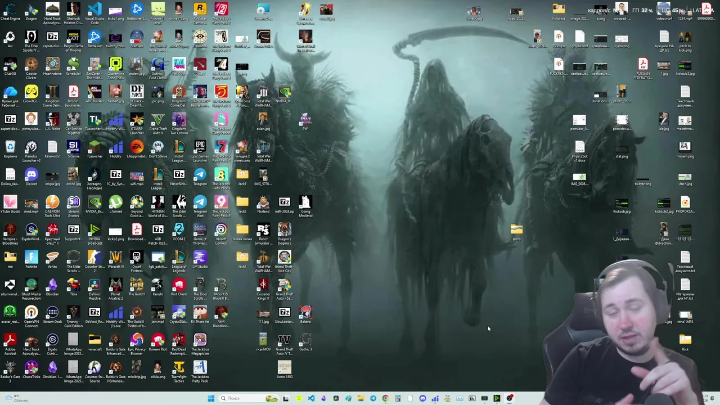Open Calculator from the taskbar
The height and width of the screenshot is (405, 720).
pos(398,398)
